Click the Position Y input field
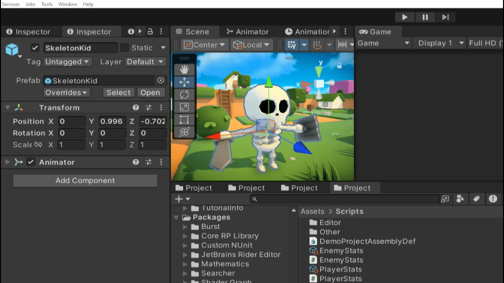The height and width of the screenshot is (283, 504). [112, 121]
